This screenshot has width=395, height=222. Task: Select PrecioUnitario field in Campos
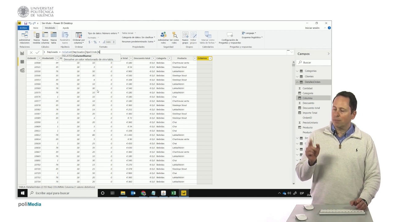pos(310,123)
